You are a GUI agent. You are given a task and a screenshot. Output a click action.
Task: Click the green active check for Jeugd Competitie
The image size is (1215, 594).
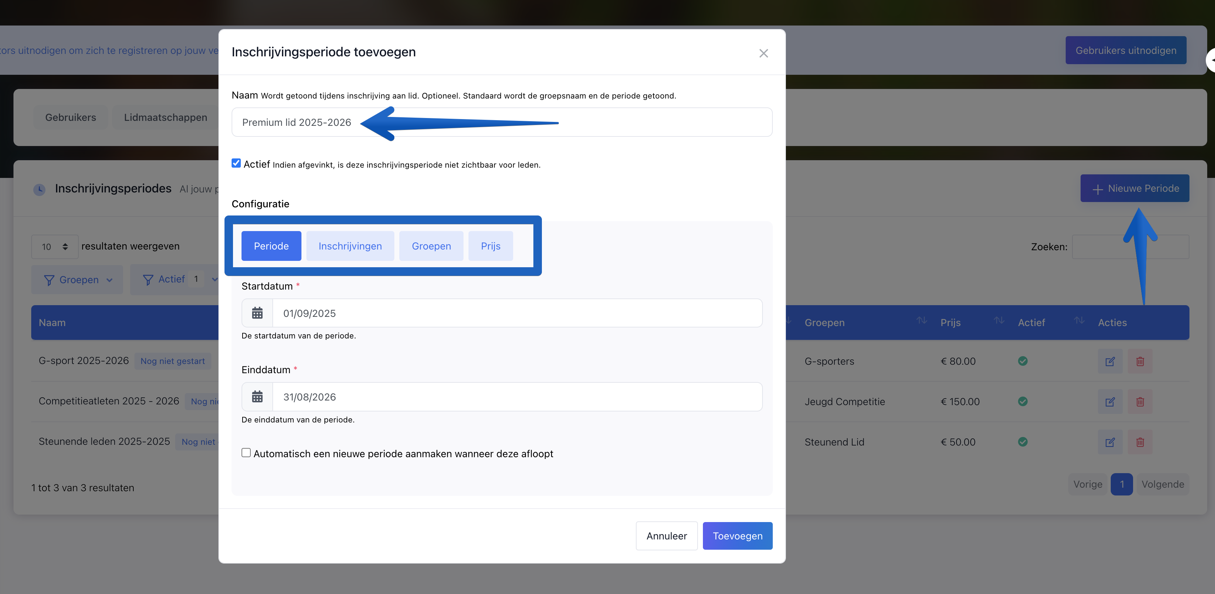click(1022, 401)
